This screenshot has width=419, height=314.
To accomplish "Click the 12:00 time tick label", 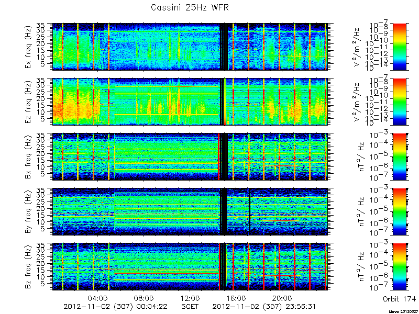I will pyautogui.click(x=190, y=298).
